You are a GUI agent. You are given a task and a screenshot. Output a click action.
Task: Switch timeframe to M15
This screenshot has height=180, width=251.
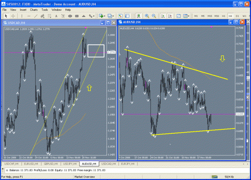[x=210, y=16]
